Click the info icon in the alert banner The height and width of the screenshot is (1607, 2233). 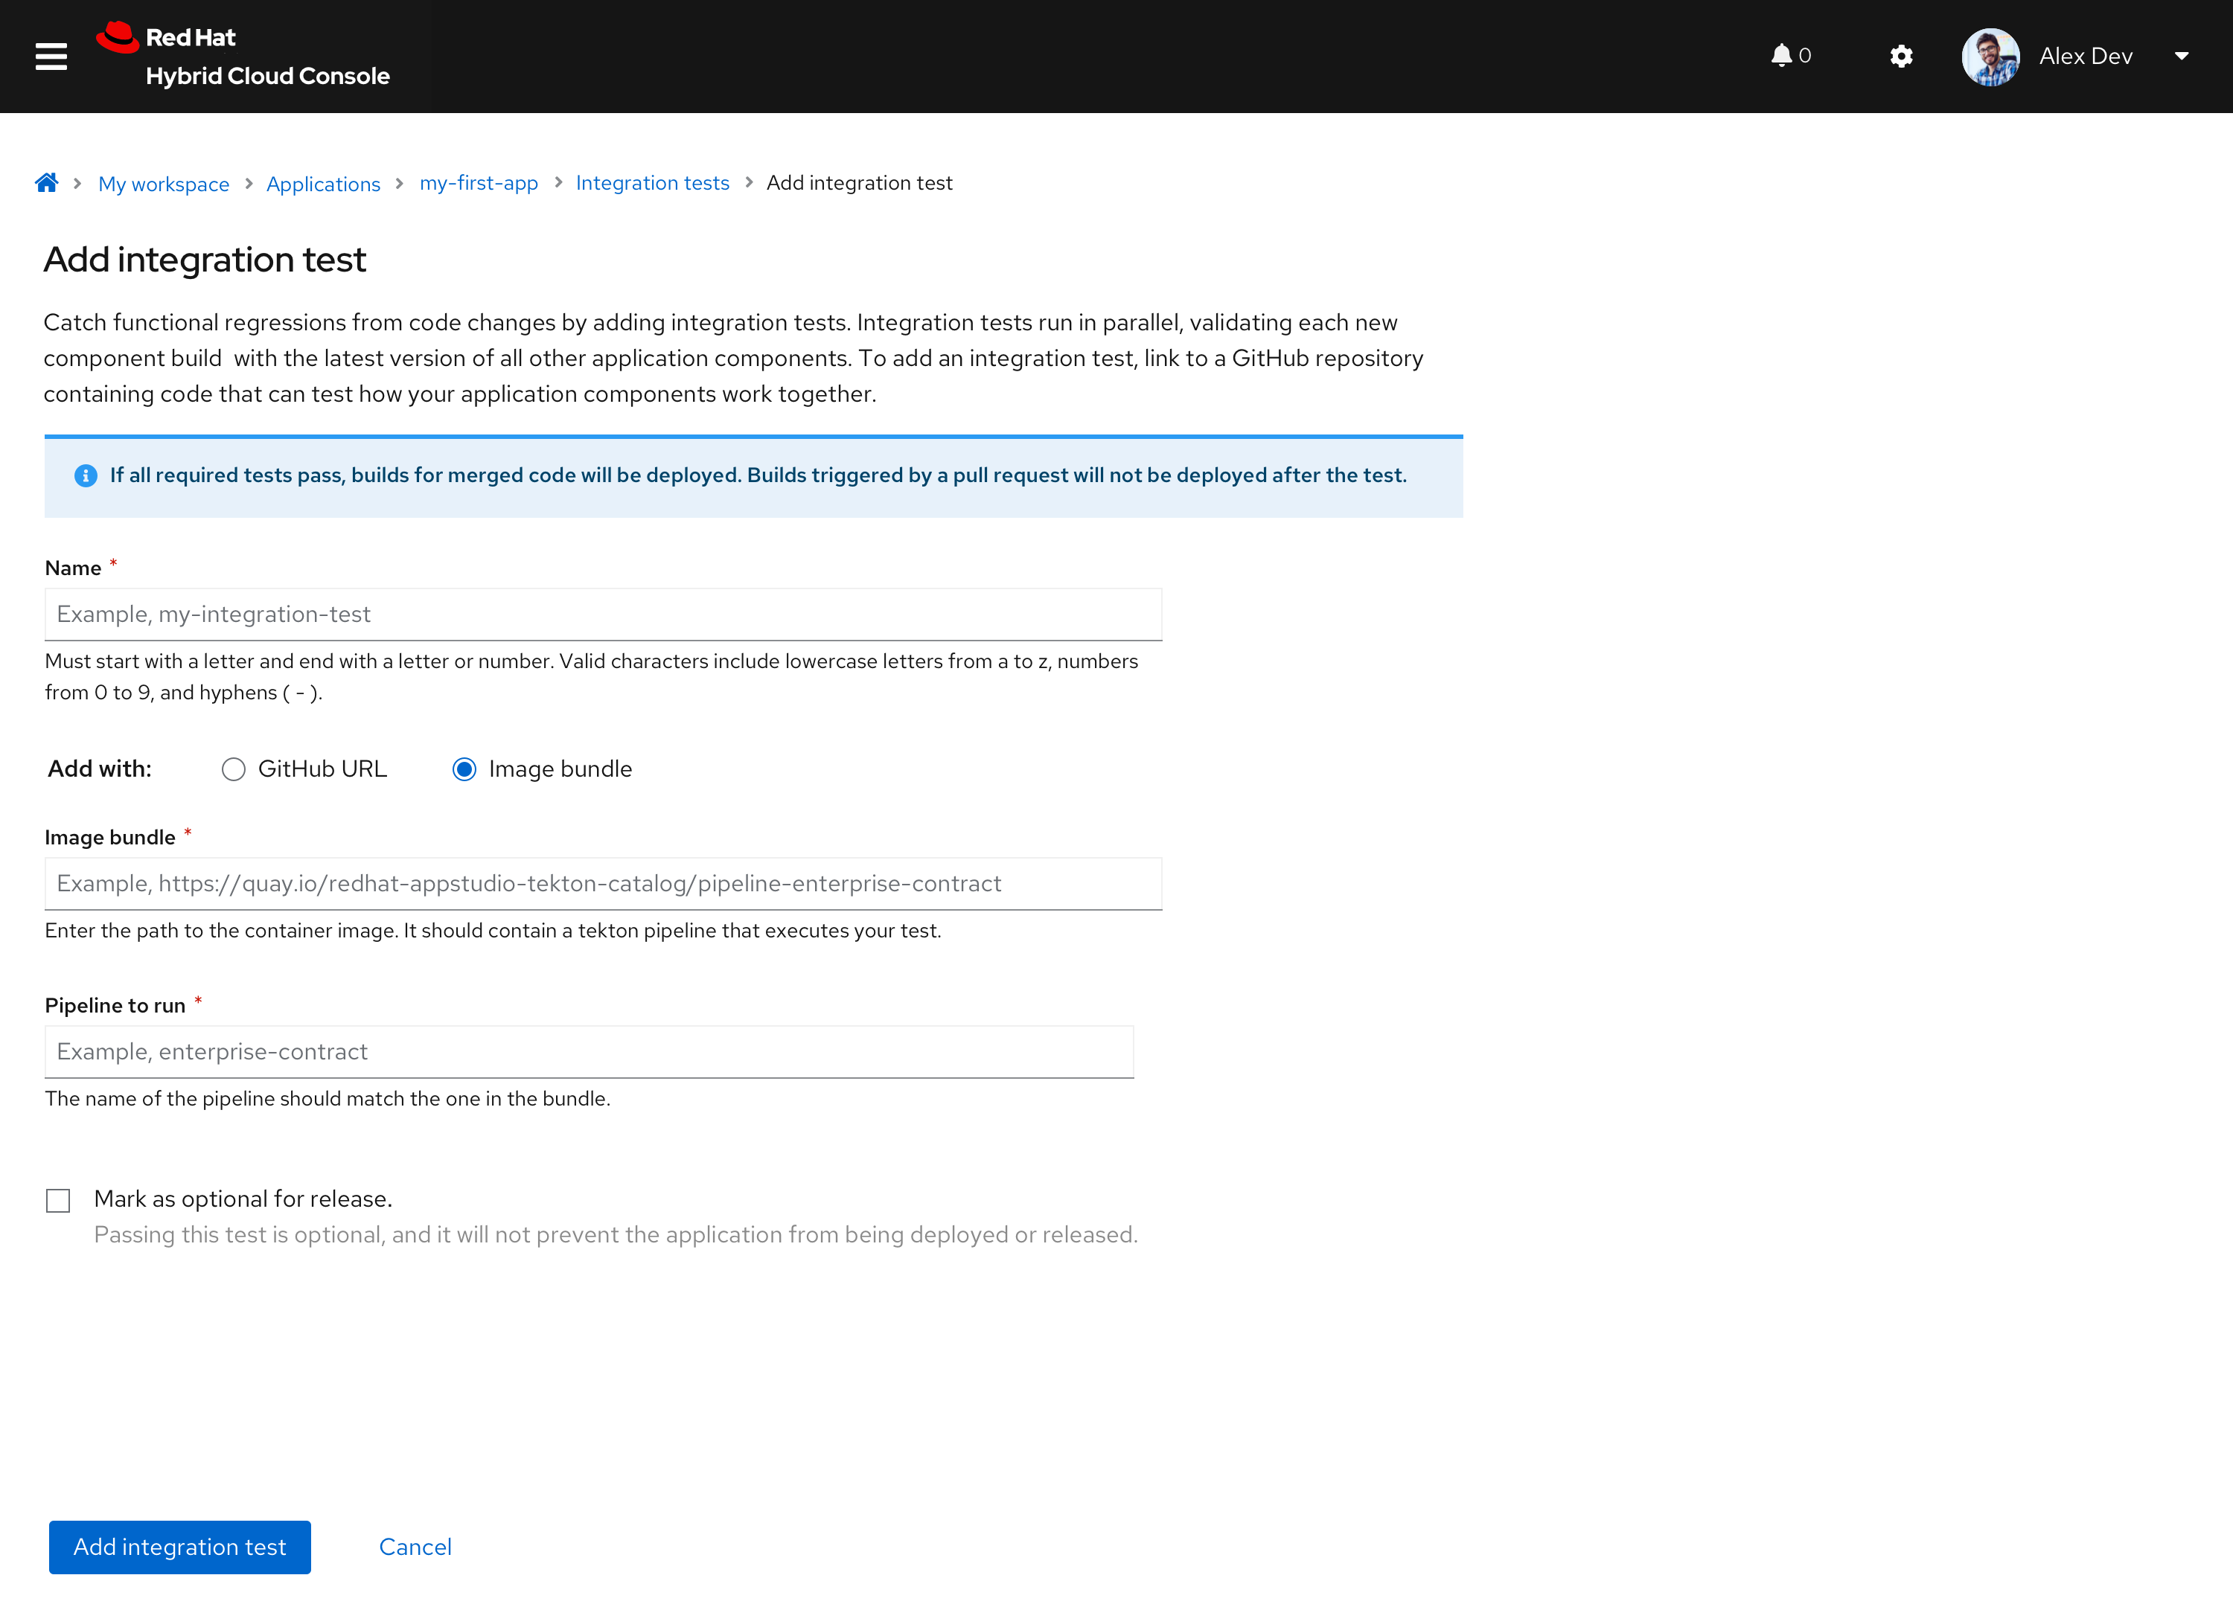tap(86, 476)
